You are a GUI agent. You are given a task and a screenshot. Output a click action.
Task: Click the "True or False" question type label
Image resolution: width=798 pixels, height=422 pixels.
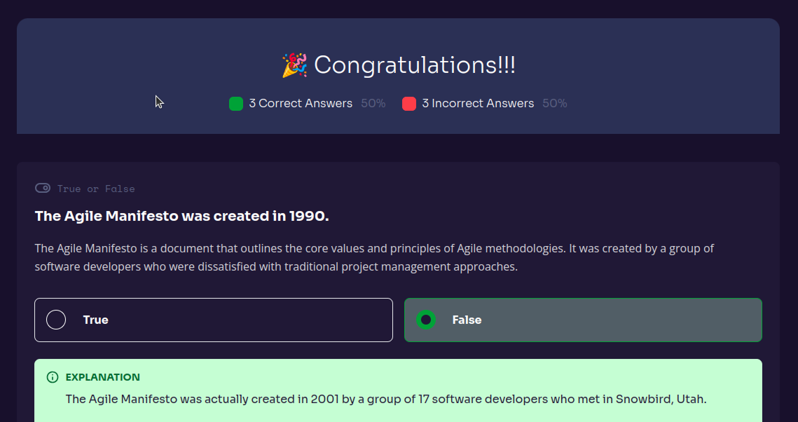click(96, 189)
